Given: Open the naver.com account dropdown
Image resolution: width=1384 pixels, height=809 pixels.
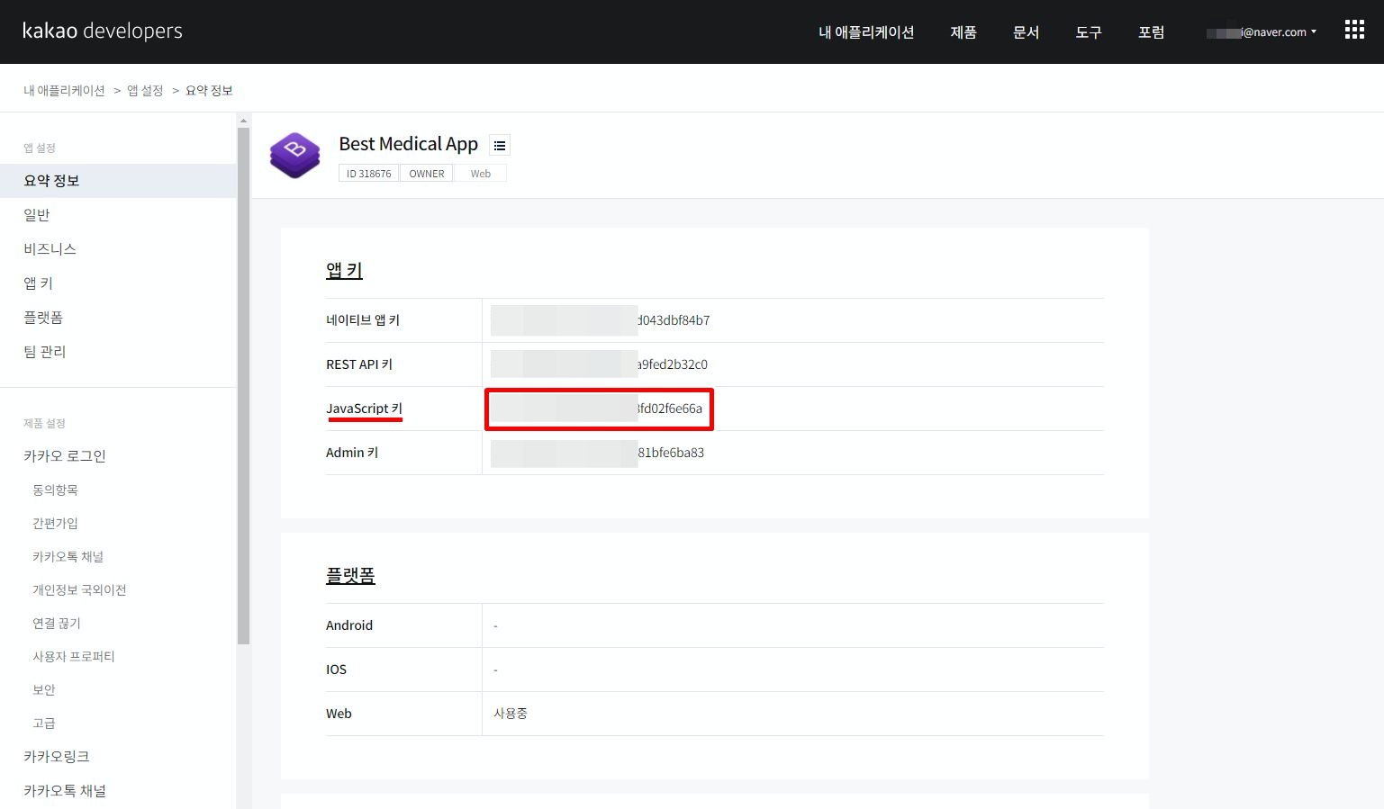Looking at the screenshot, I should click(1262, 31).
